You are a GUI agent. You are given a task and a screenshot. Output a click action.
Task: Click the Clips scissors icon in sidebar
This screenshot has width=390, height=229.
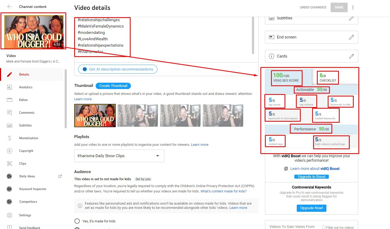pos(10,164)
